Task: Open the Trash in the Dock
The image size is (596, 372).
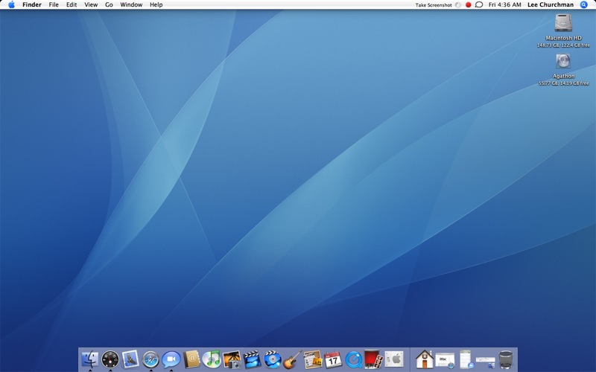Action: tap(506, 359)
